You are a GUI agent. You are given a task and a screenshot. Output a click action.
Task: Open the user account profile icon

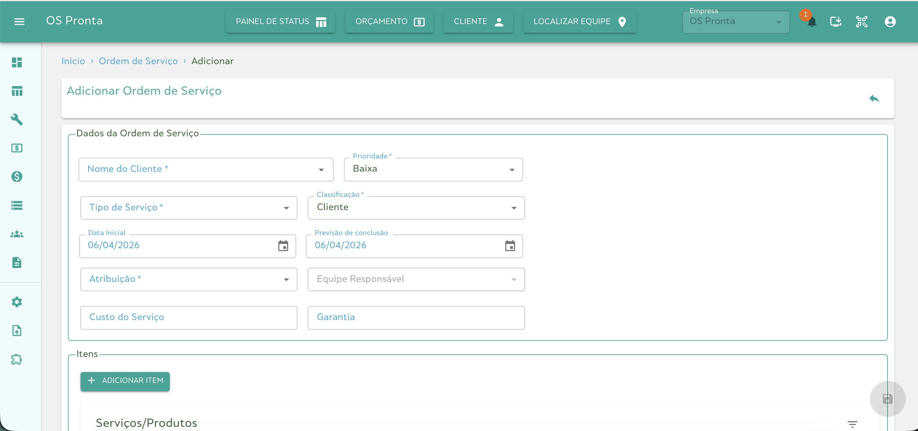(890, 22)
